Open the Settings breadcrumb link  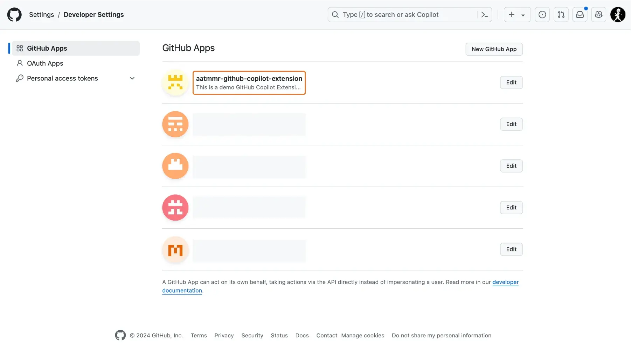(41, 15)
